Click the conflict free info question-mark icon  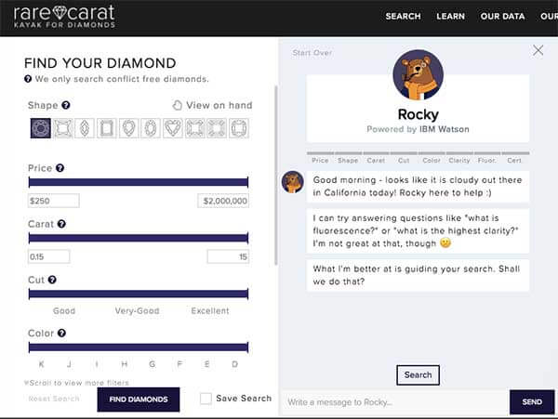28,79
